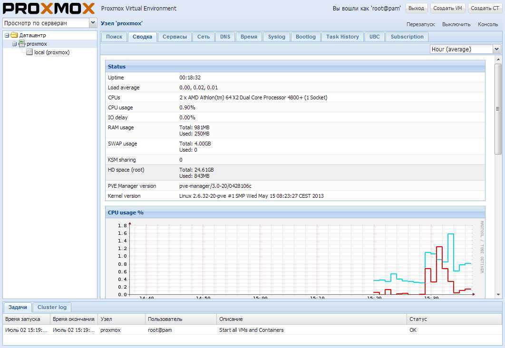Click the Load average value
The image size is (505, 348).
click(x=198, y=87)
